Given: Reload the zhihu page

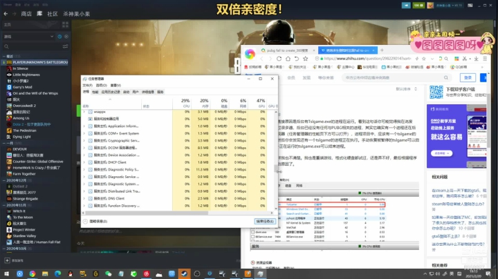Looking at the screenshot, I should [x=279, y=59].
